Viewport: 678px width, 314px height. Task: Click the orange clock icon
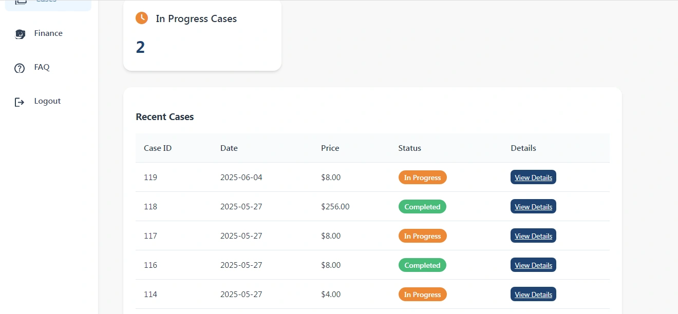point(142,18)
